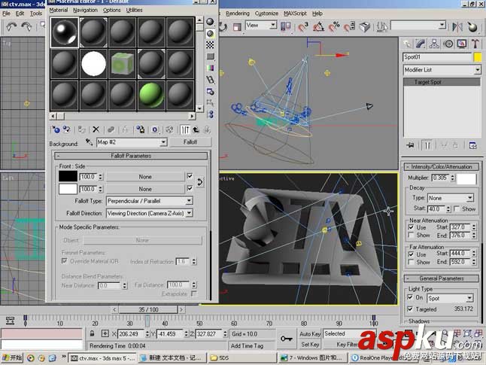Click the Redo arrow in the main toolbar

[26, 27]
